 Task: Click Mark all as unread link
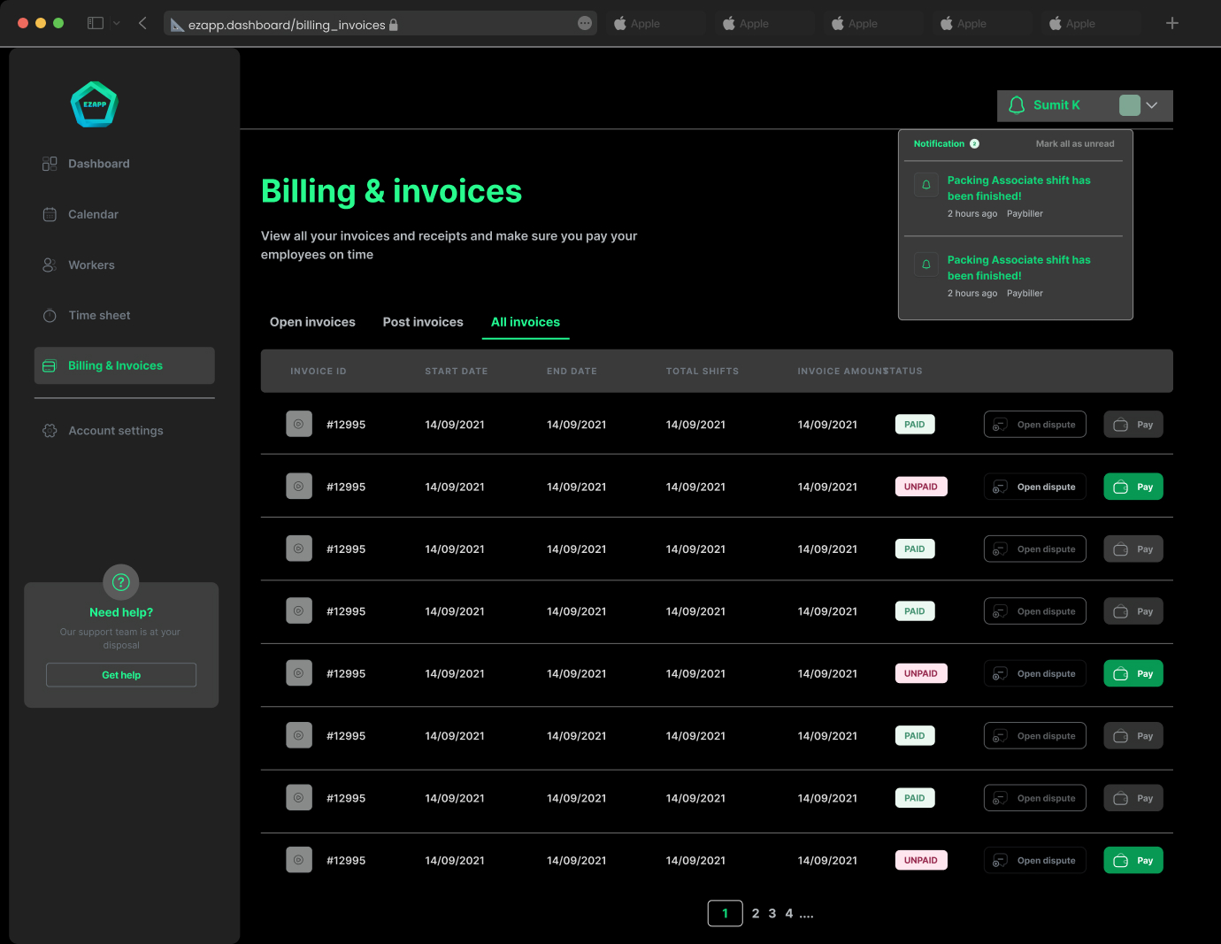1074,143
